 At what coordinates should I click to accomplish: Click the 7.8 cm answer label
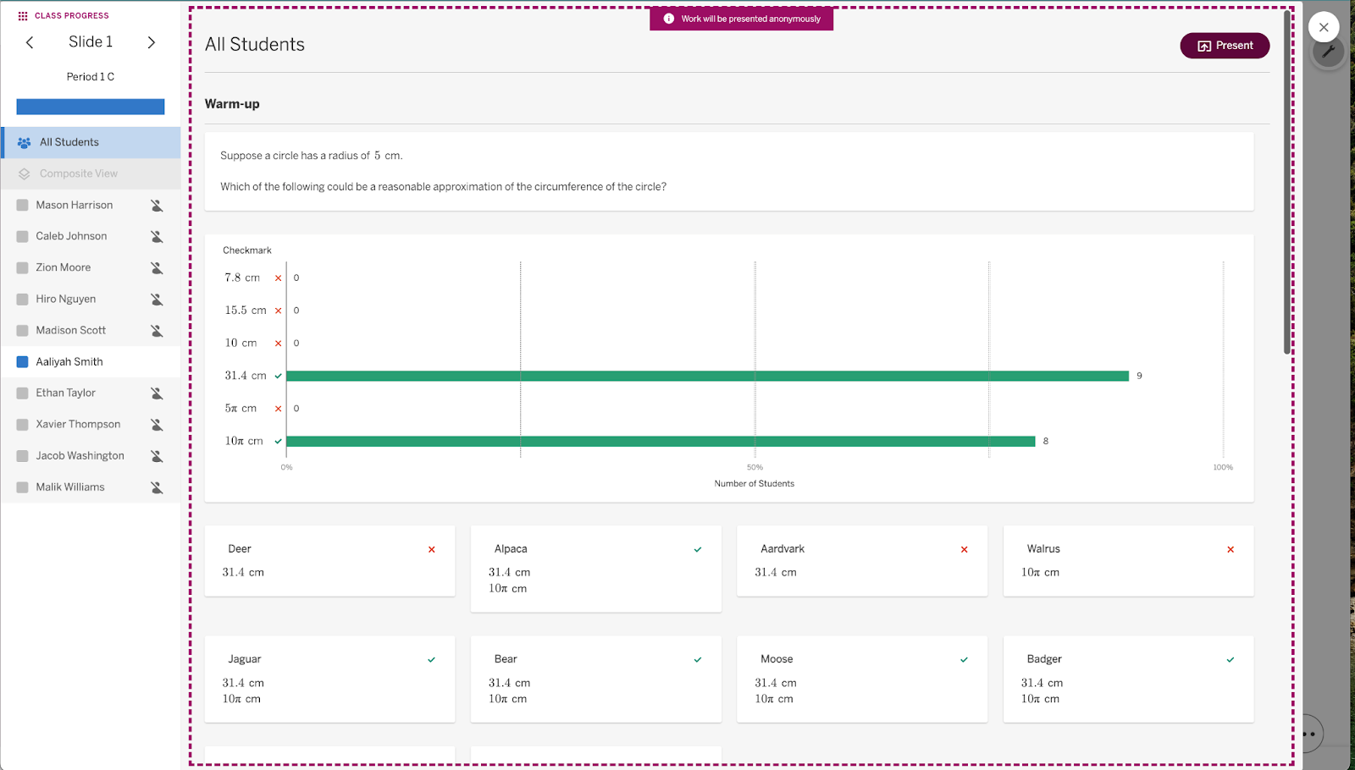pyautogui.click(x=242, y=278)
